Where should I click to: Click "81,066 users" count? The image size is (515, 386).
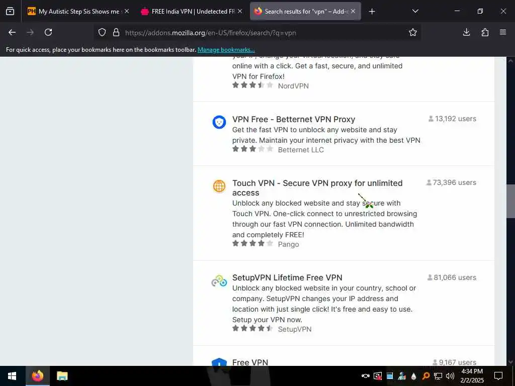point(452,277)
